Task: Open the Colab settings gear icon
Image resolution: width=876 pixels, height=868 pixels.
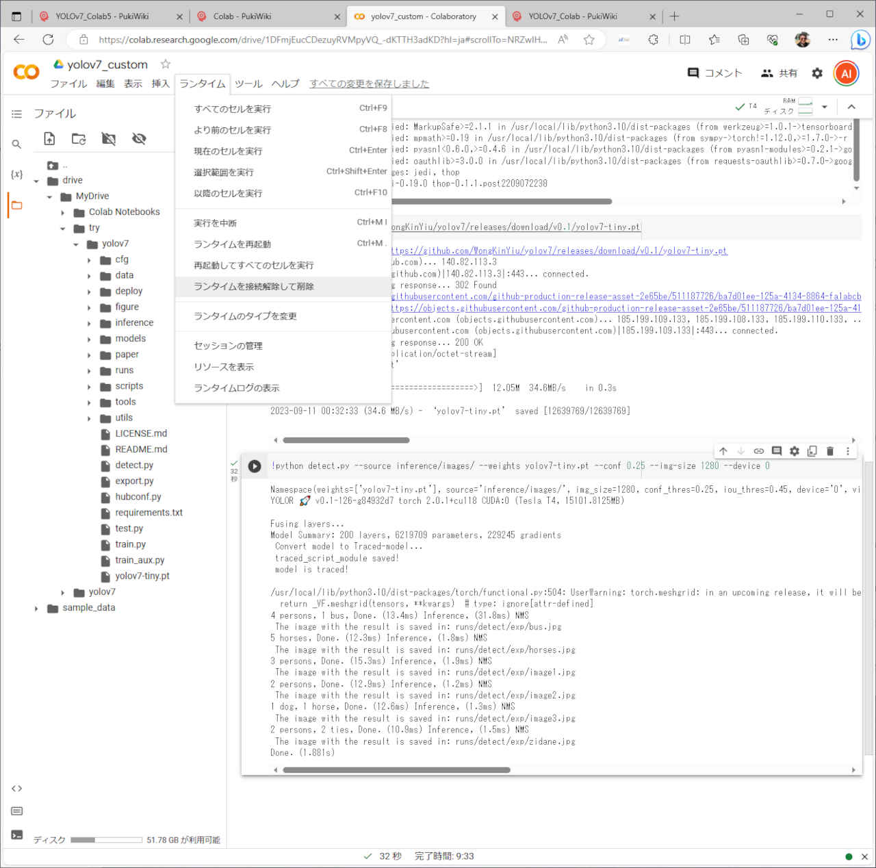Action: [817, 73]
